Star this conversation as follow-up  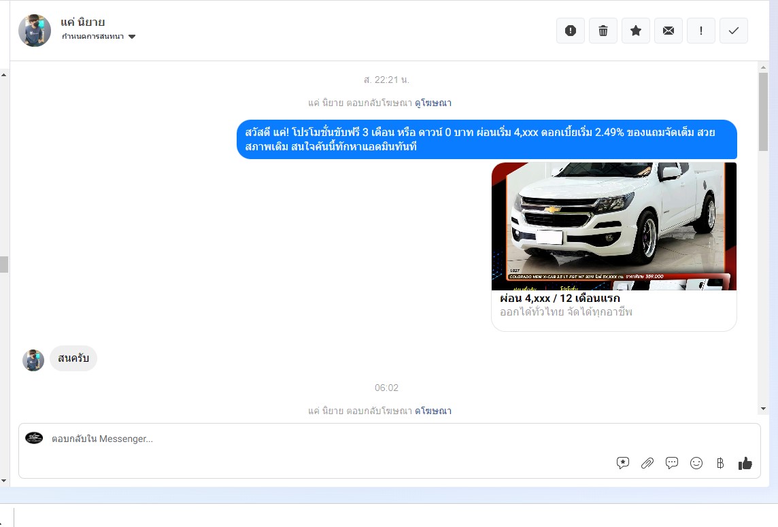[x=635, y=31]
